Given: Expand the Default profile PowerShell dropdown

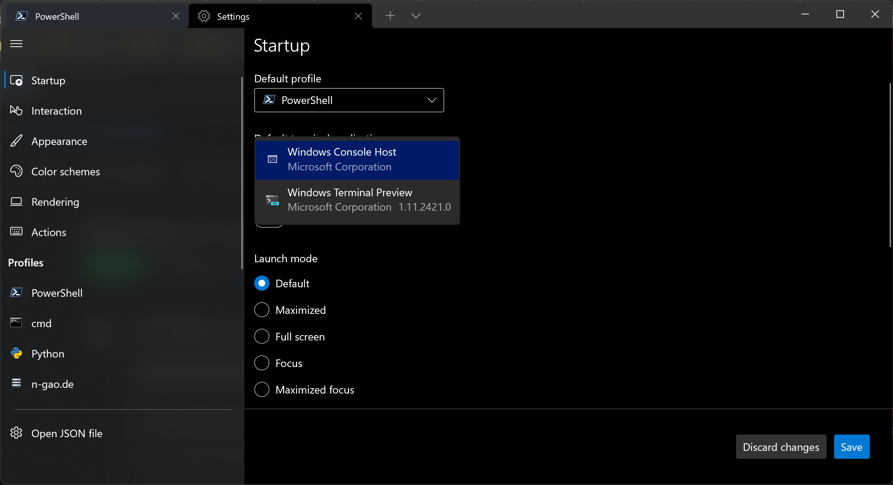Looking at the screenshot, I should click(x=349, y=100).
